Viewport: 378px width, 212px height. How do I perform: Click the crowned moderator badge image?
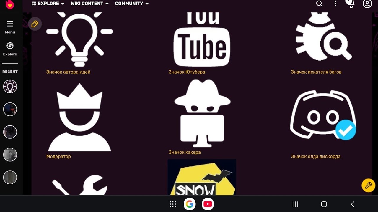79,117
